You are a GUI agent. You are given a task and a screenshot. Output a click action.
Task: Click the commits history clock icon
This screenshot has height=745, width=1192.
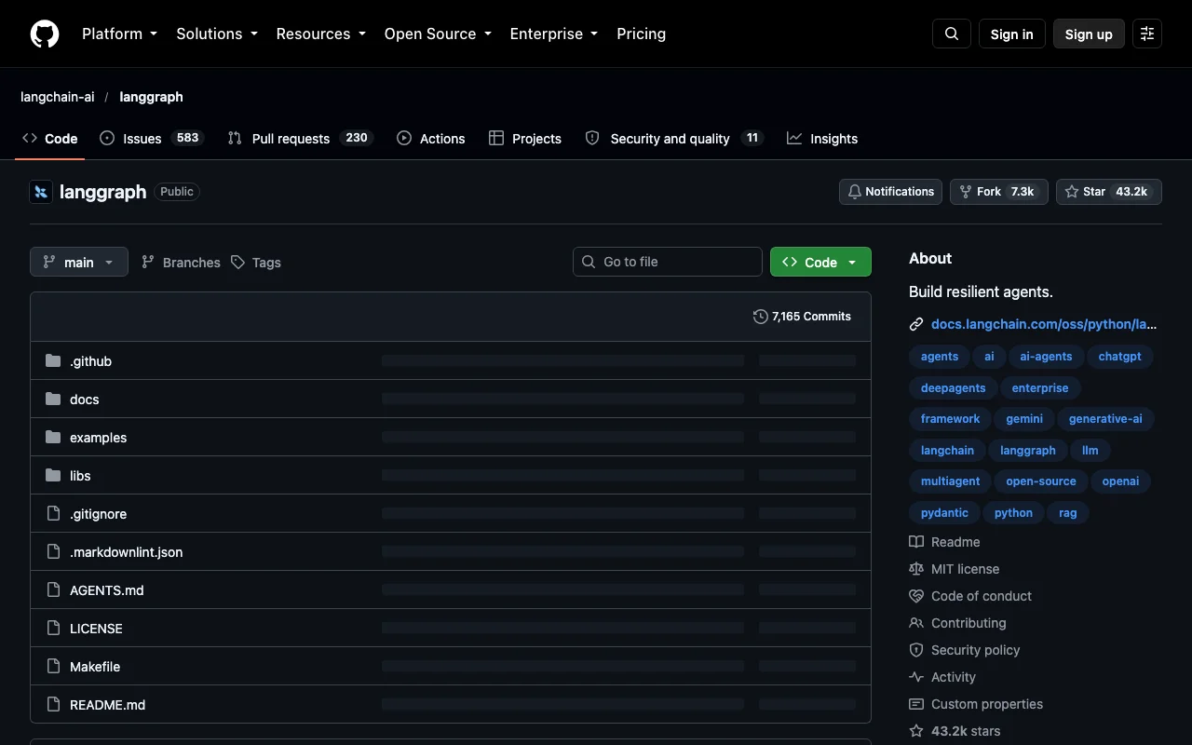pos(761,317)
